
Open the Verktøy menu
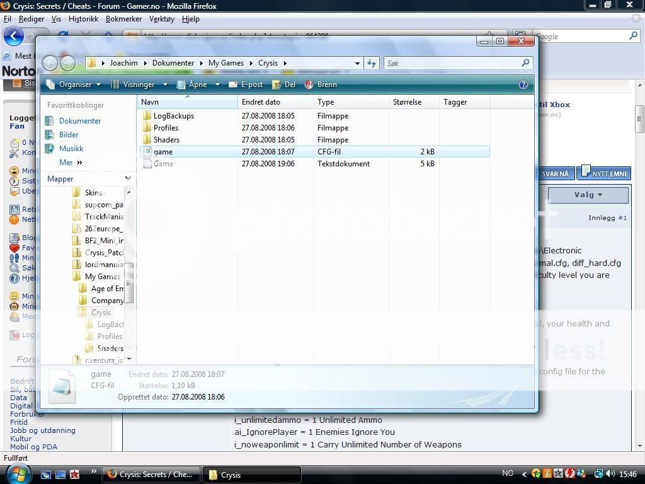[162, 19]
